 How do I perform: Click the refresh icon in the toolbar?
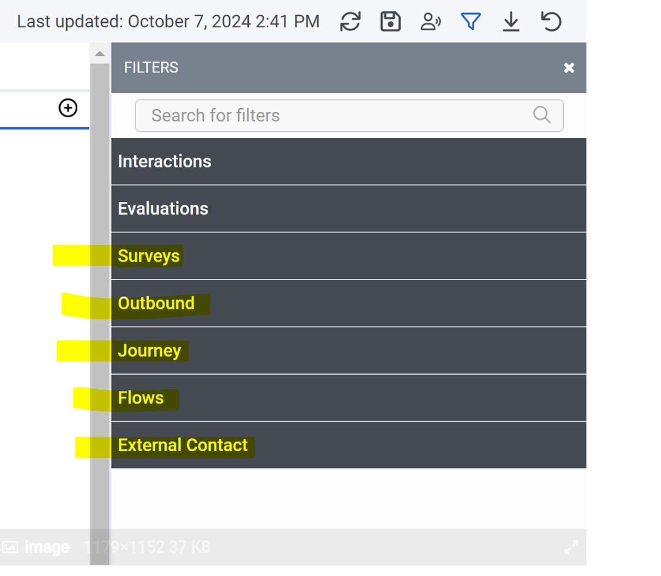coord(350,22)
